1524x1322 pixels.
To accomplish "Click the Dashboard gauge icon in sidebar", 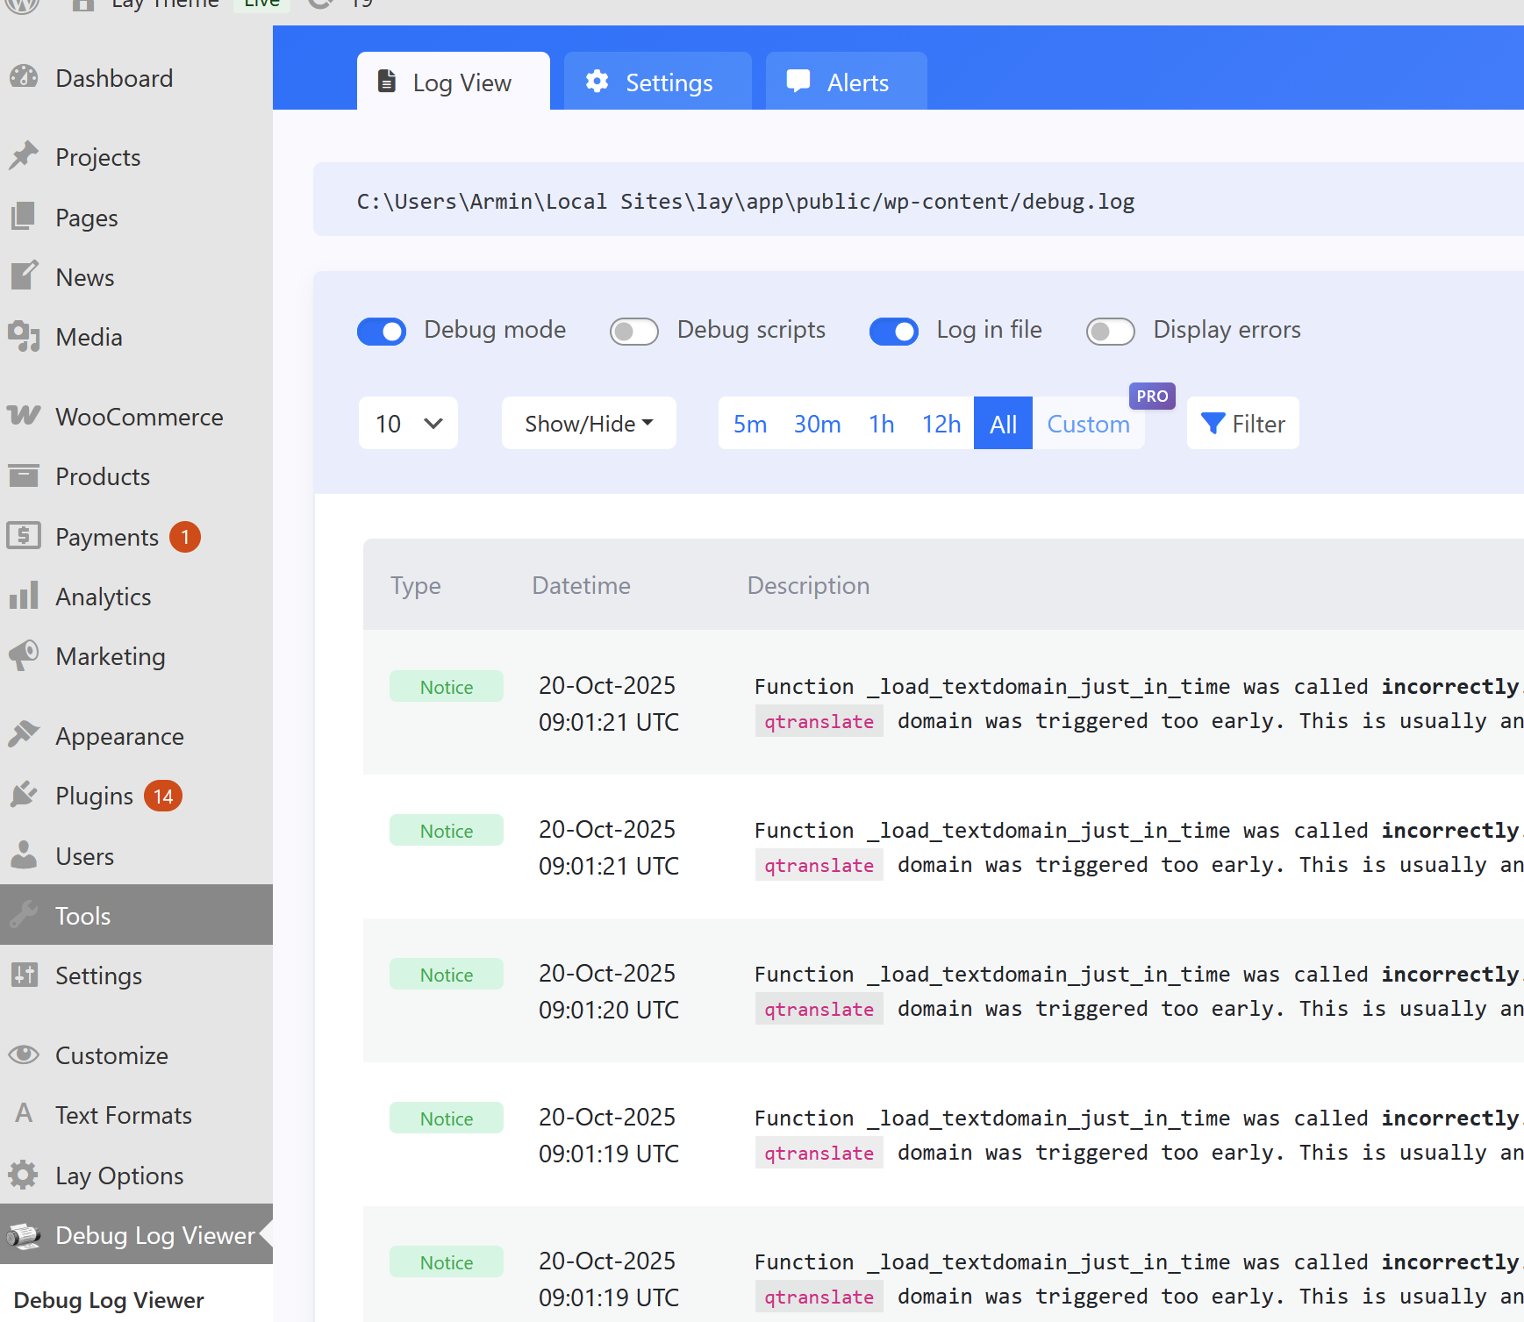I will 24,78.
